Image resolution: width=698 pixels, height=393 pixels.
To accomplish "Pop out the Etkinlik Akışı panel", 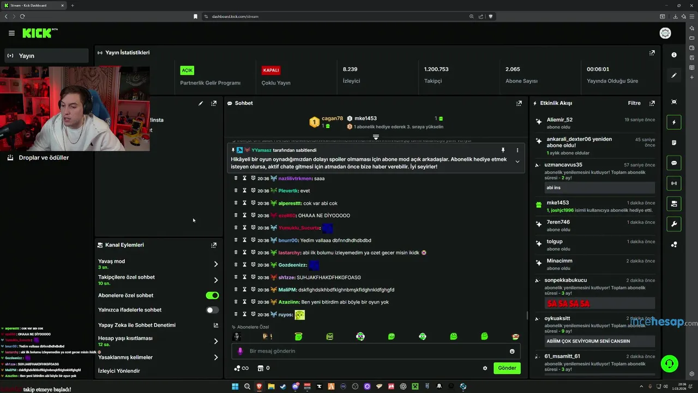I will tap(652, 103).
